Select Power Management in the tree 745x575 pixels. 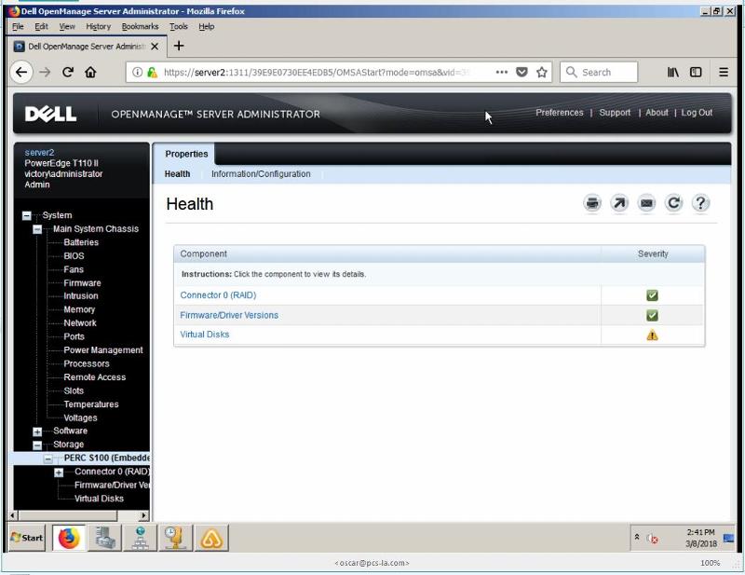coord(103,350)
